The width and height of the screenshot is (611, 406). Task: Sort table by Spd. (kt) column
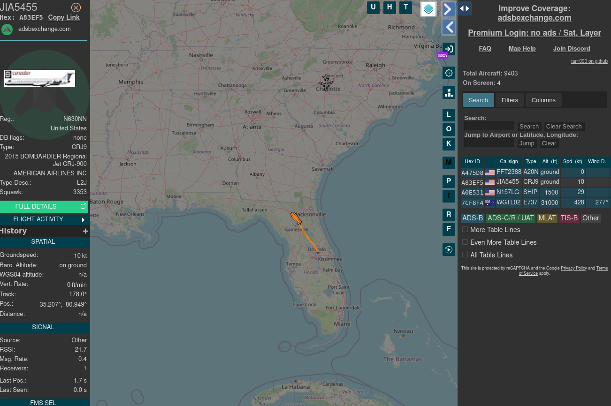[x=573, y=162]
